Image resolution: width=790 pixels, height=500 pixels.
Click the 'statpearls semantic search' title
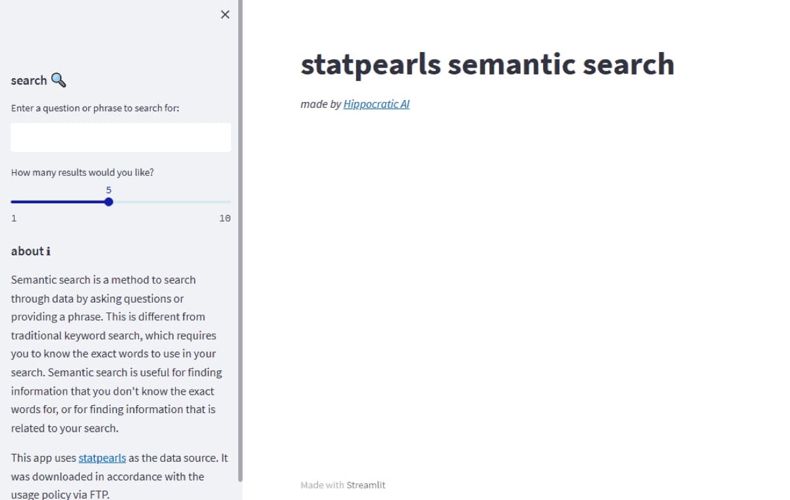pyautogui.click(x=487, y=64)
